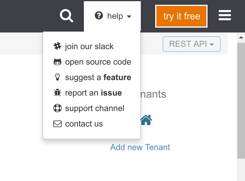Select 'open source code' menu entry
Image resolution: width=245 pixels, height=181 pixels.
coord(98,62)
